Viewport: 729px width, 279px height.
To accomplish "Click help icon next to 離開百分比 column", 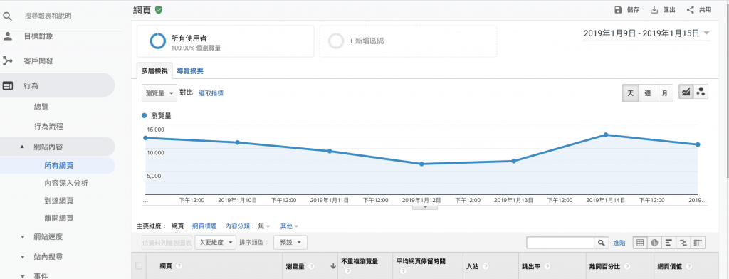I will pyautogui.click(x=628, y=266).
